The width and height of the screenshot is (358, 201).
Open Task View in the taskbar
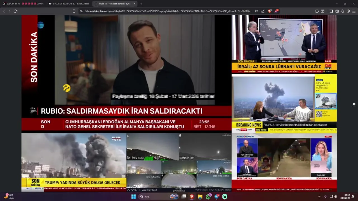(x=184, y=197)
